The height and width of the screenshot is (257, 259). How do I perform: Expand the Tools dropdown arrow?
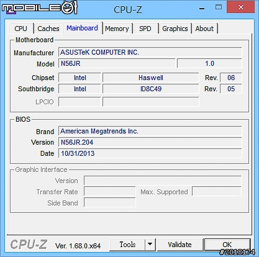(150, 245)
